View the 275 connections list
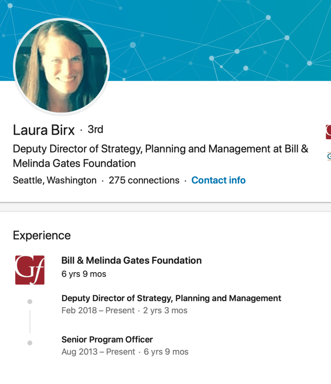This screenshot has width=331, height=384. (144, 180)
